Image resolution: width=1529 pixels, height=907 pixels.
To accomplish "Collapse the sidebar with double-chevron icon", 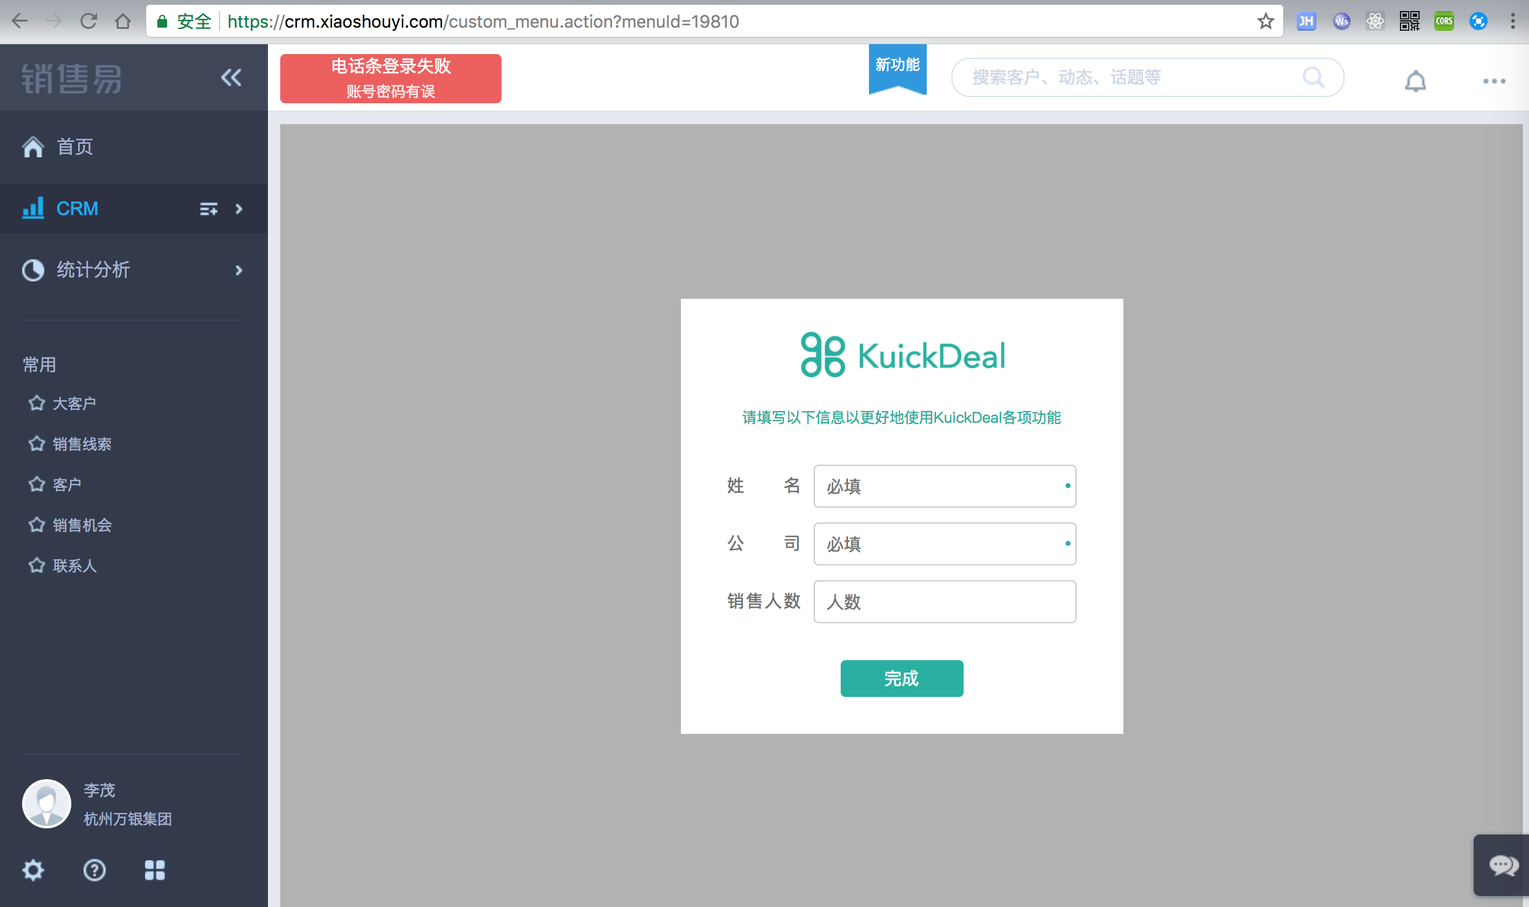I will 231,77.
